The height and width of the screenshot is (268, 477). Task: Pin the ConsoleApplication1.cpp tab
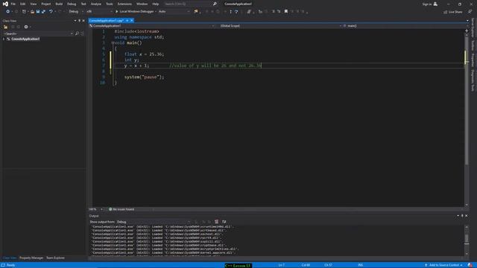(x=127, y=20)
